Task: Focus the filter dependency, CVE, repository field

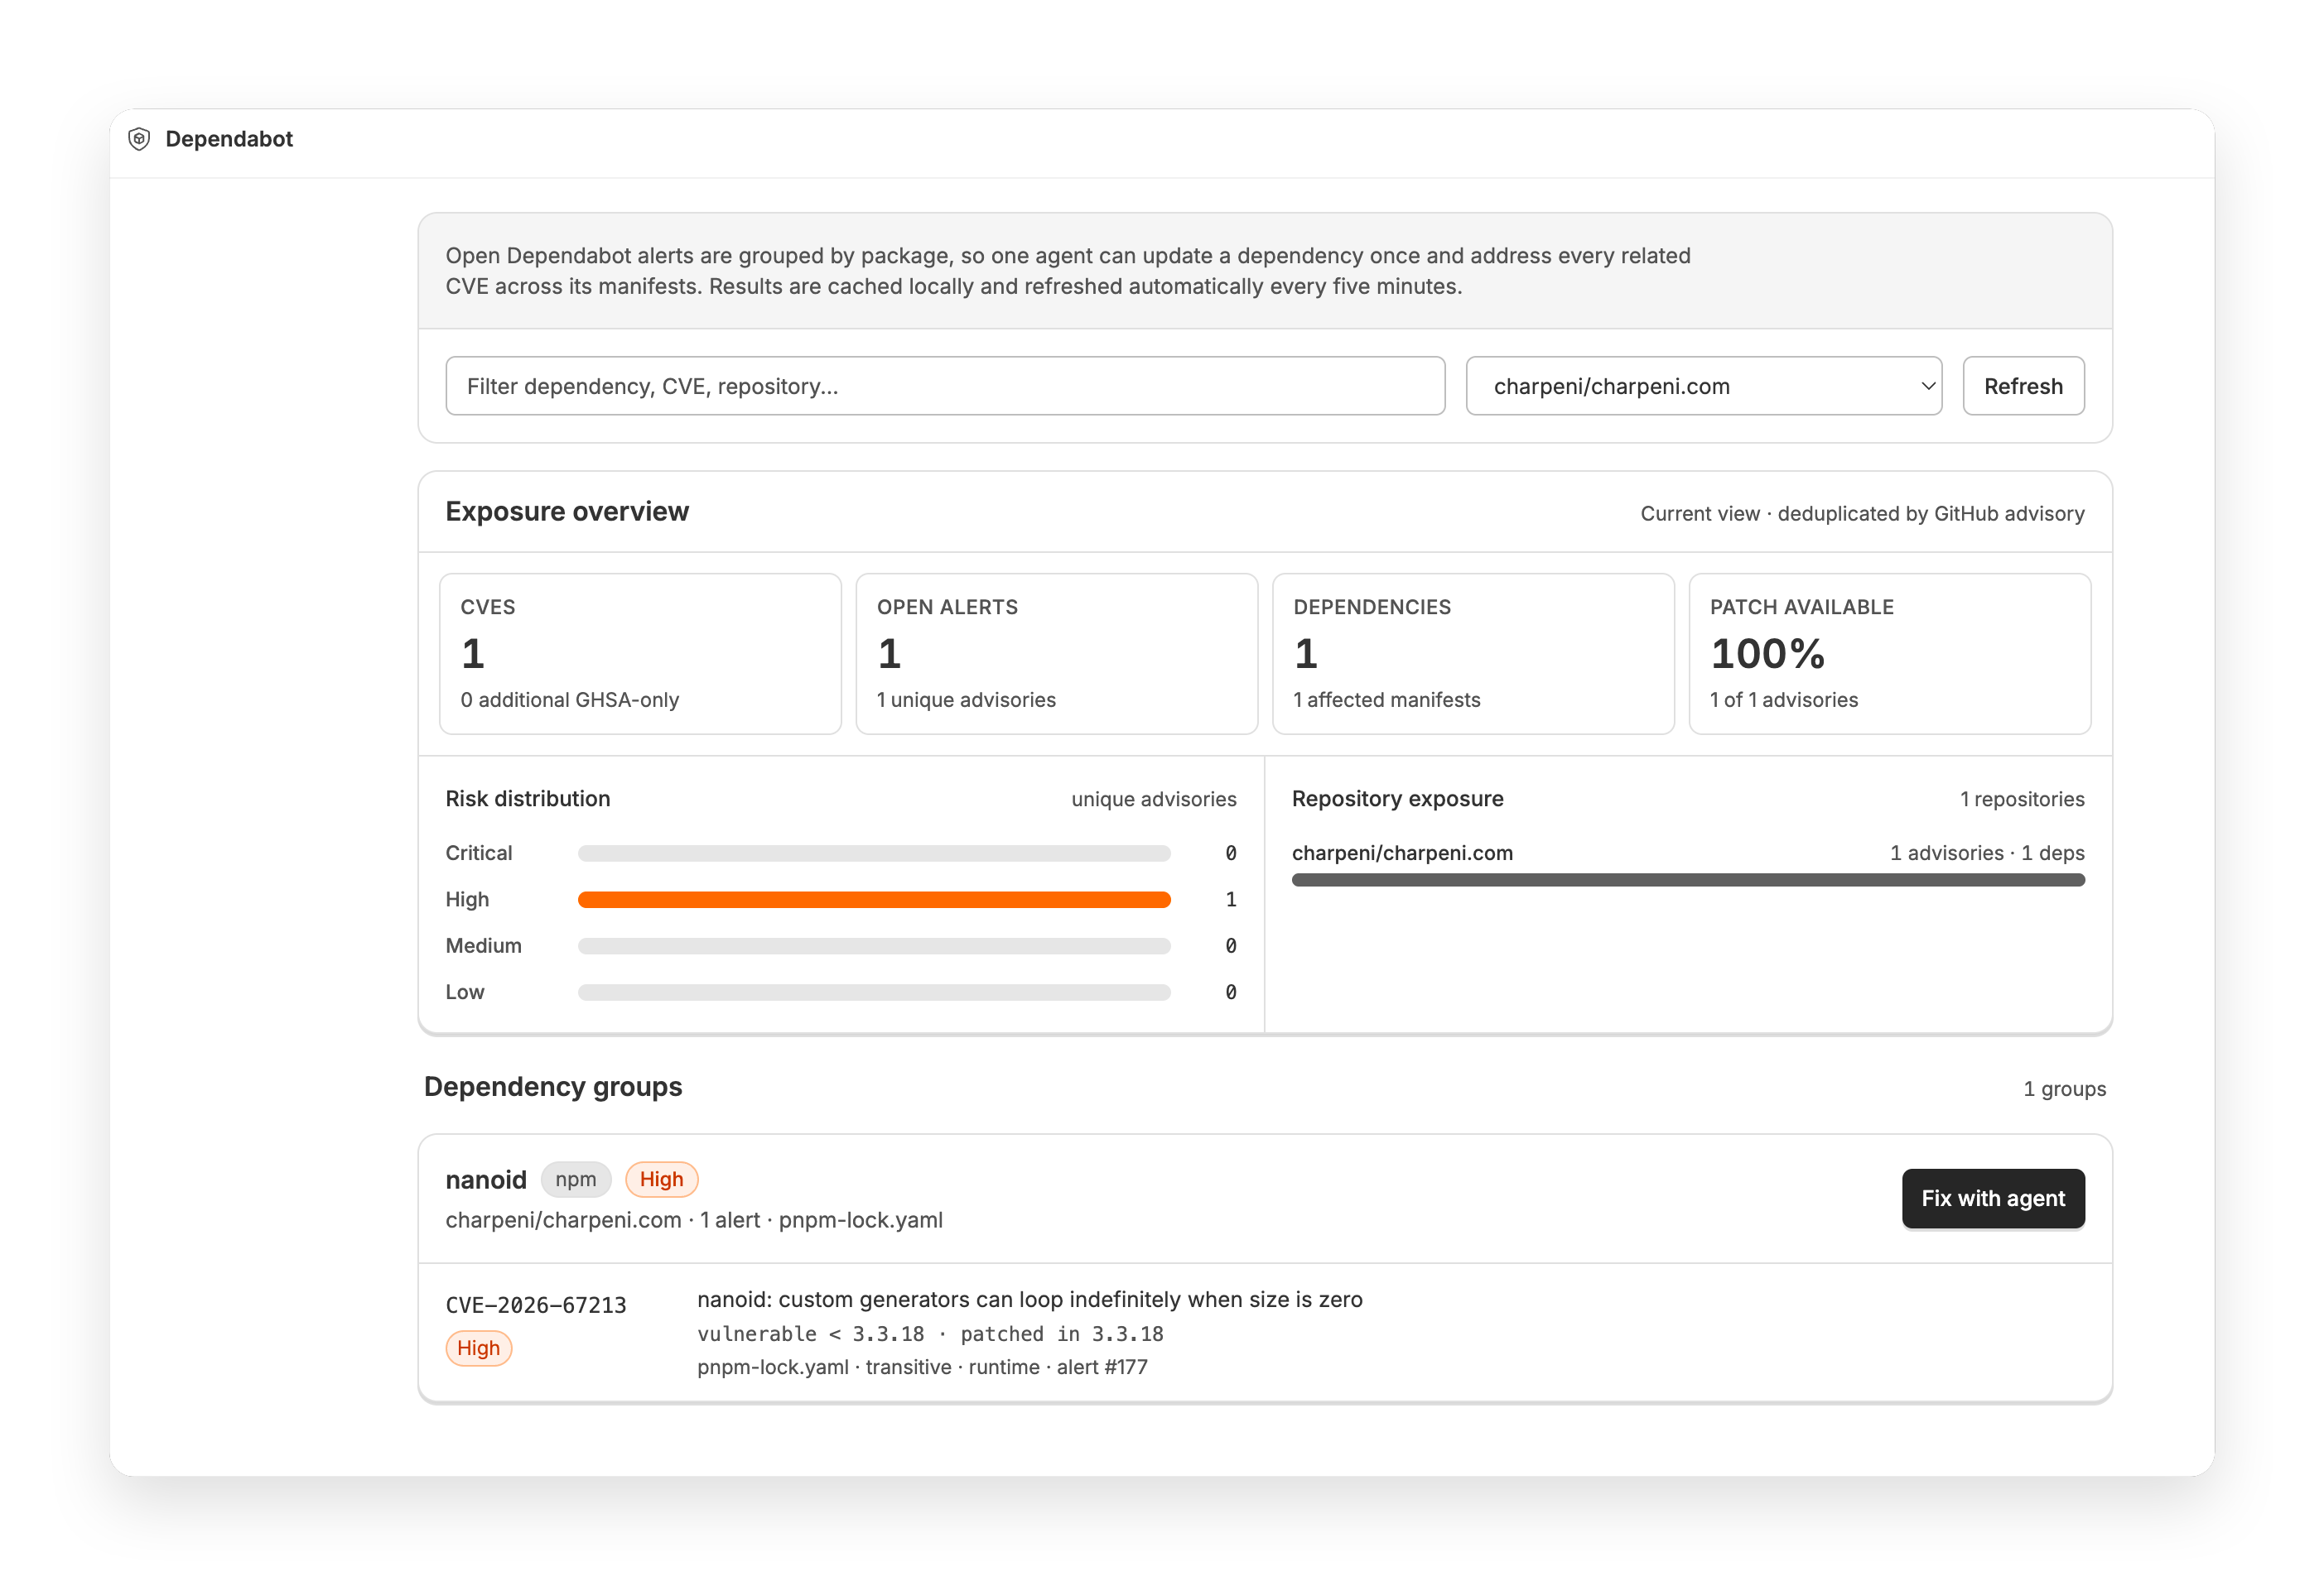Action: [945, 386]
